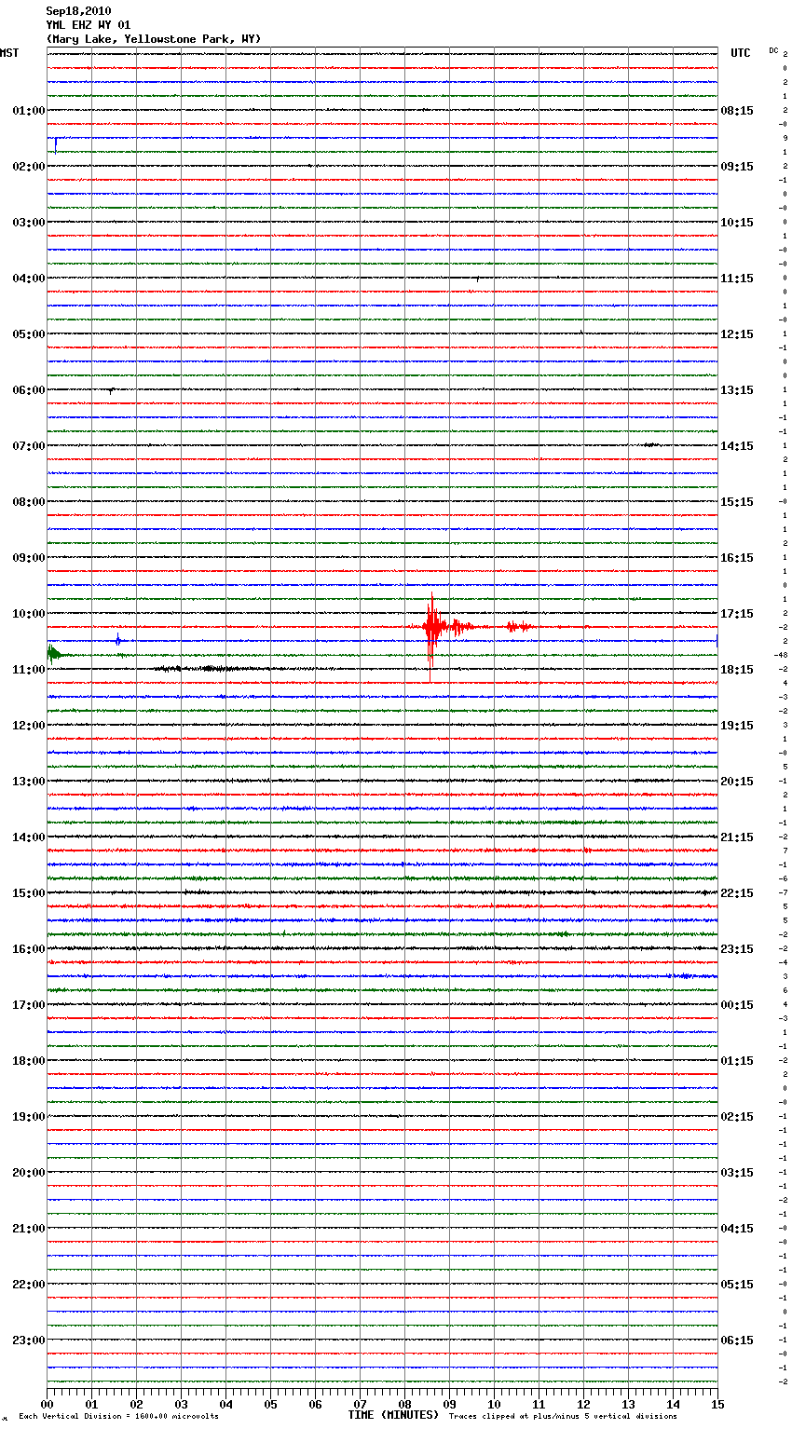Click the 17:15 UTC time label
Viewport: 792px width, 1429px height.
(737, 614)
